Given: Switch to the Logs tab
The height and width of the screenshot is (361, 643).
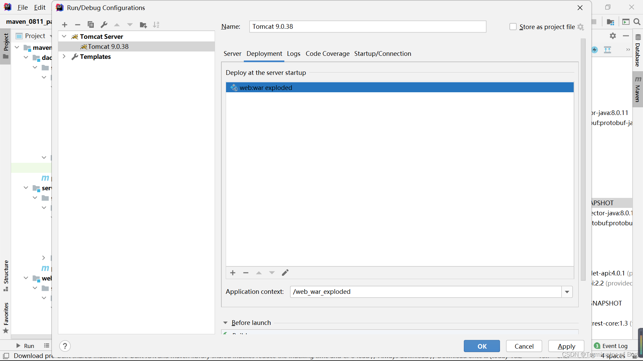Looking at the screenshot, I should click(x=294, y=53).
